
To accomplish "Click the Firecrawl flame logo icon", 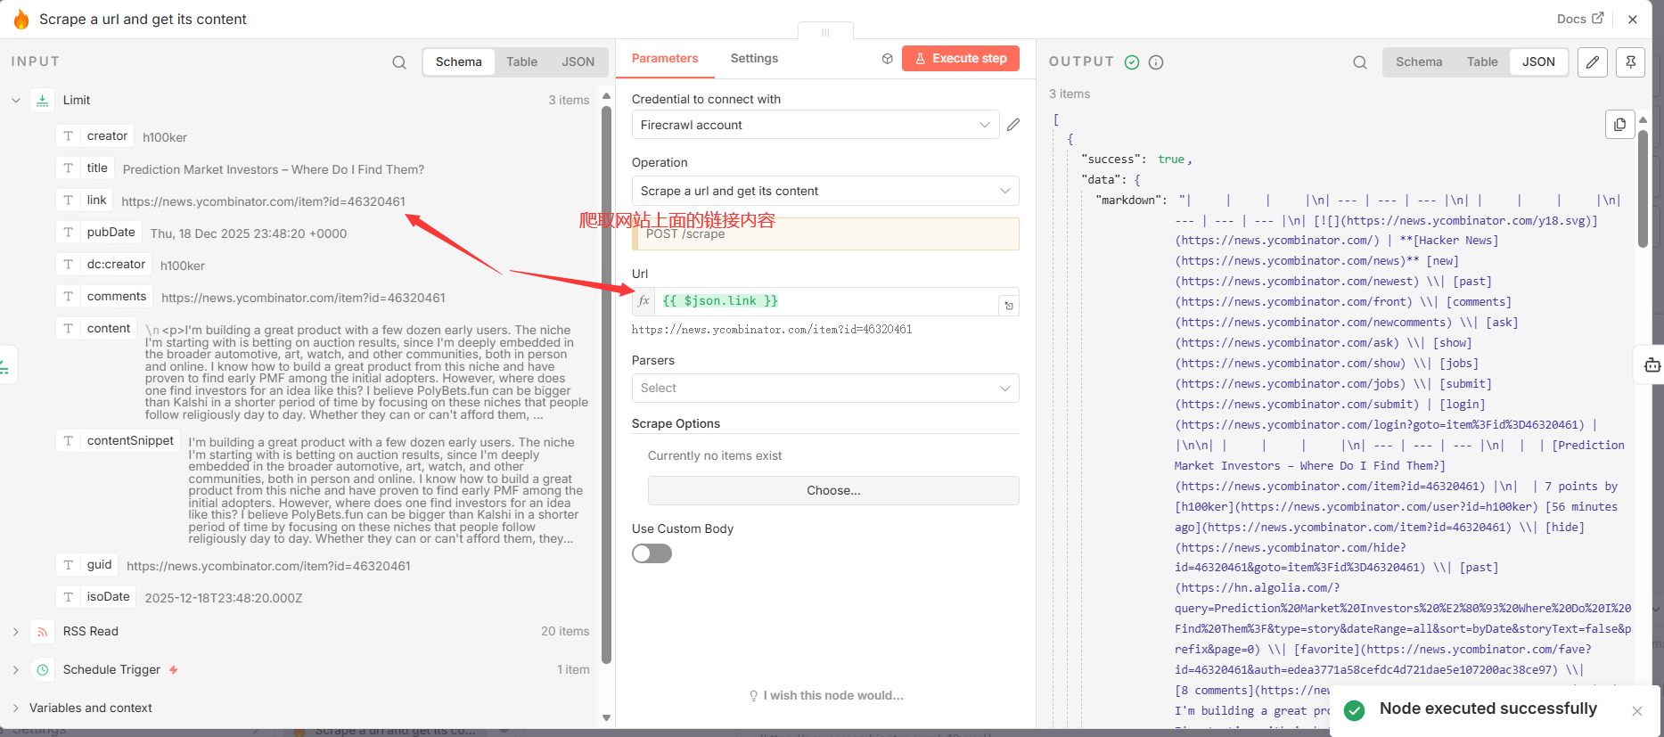I will tap(20, 19).
